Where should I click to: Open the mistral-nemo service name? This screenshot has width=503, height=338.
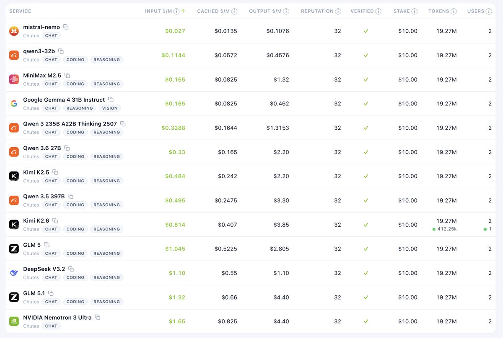point(41,27)
